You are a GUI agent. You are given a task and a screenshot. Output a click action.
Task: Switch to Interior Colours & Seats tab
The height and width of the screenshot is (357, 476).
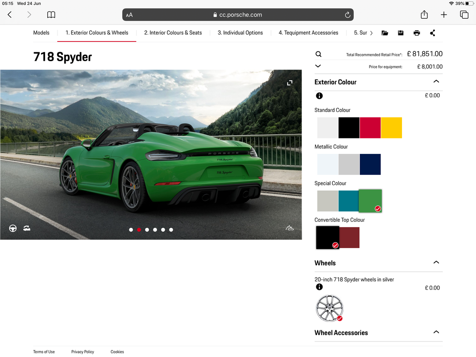pyautogui.click(x=173, y=33)
